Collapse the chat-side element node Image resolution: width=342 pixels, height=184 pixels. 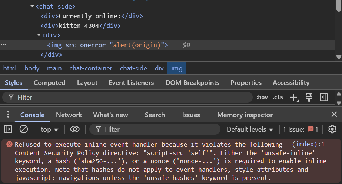click(x=32, y=7)
